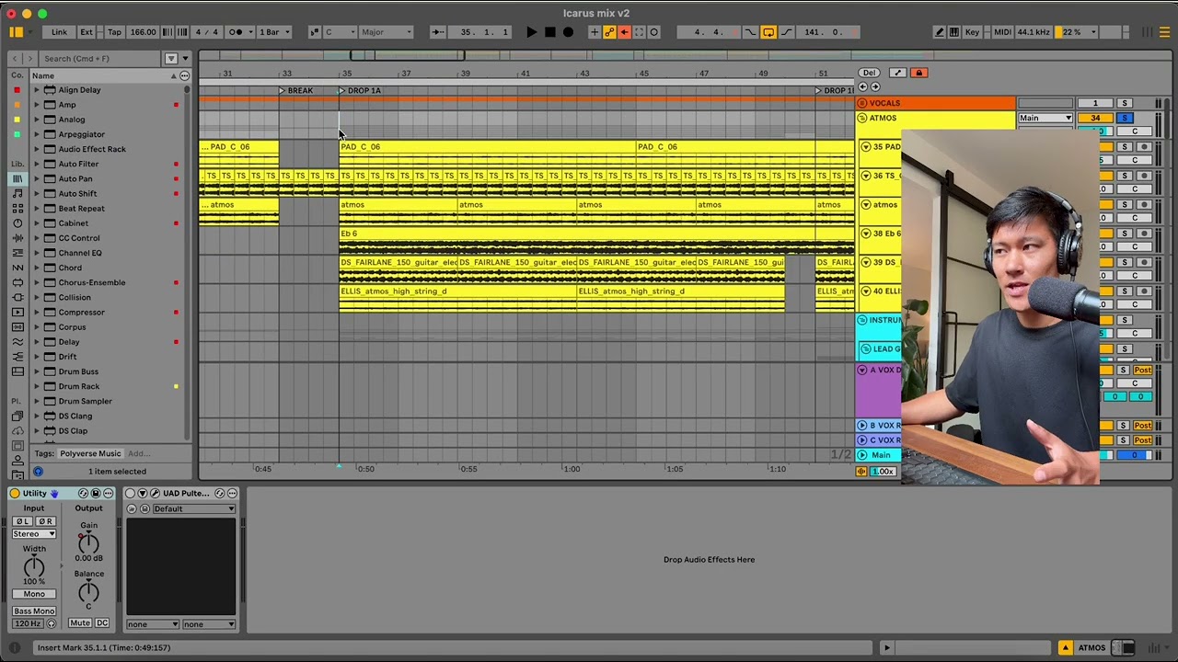This screenshot has height=662, width=1178.
Task: Expand the Auto Filter device
Action: pyautogui.click(x=37, y=164)
